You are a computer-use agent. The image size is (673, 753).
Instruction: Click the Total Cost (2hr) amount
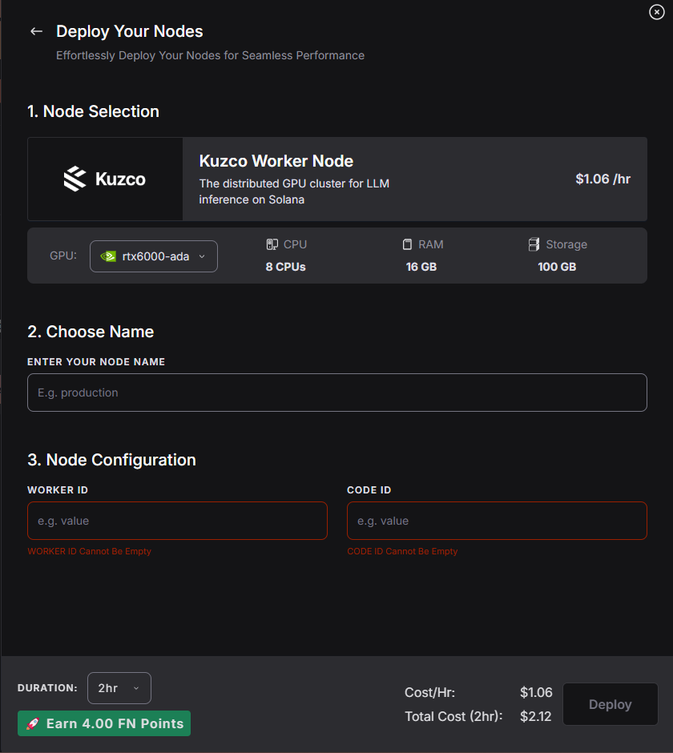(x=536, y=716)
